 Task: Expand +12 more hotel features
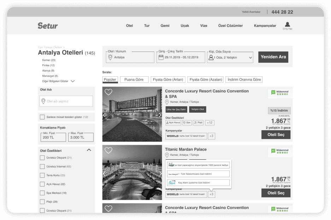click(x=209, y=123)
